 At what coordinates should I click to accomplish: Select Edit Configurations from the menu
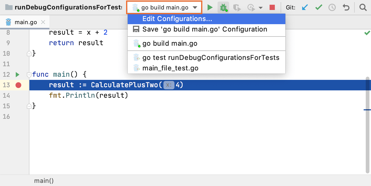(177, 19)
